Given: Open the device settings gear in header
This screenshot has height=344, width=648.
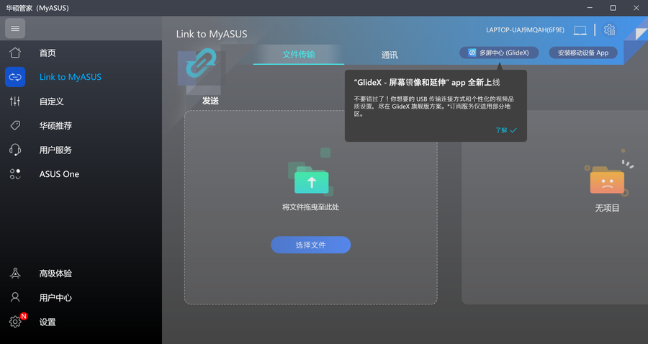Looking at the screenshot, I should tap(610, 30).
